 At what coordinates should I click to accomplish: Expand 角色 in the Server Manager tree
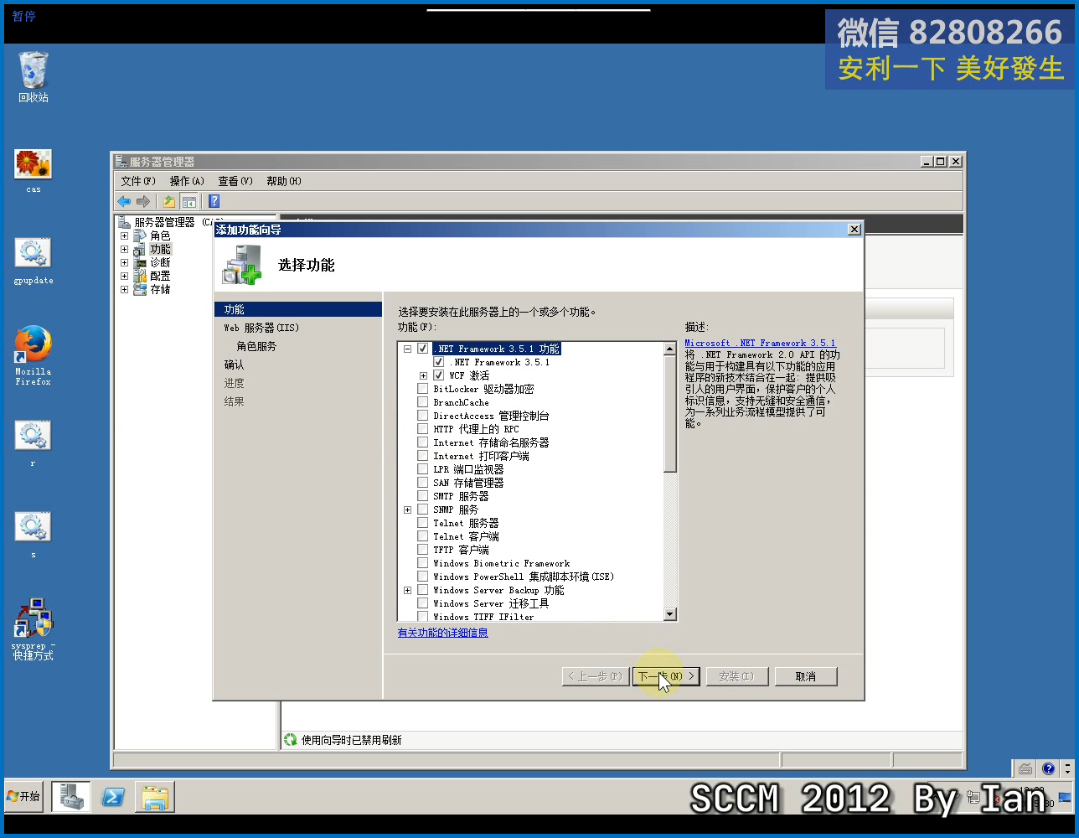click(124, 235)
